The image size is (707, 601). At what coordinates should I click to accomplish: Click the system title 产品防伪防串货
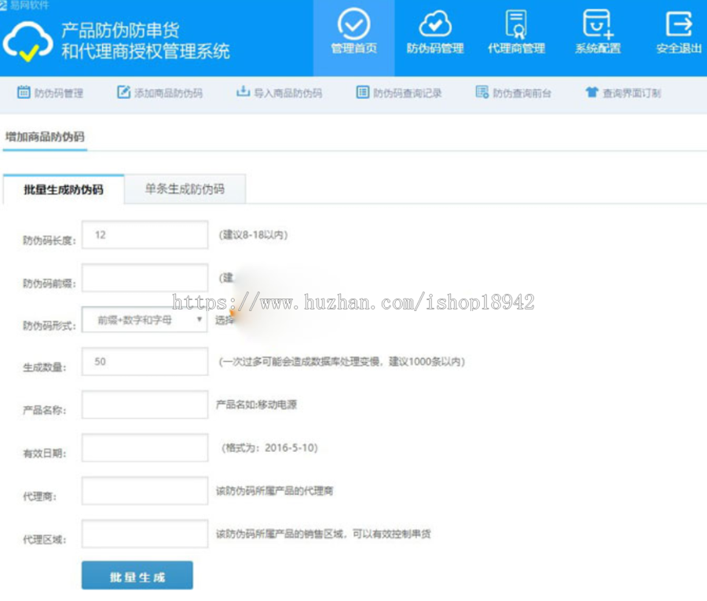[x=120, y=30]
